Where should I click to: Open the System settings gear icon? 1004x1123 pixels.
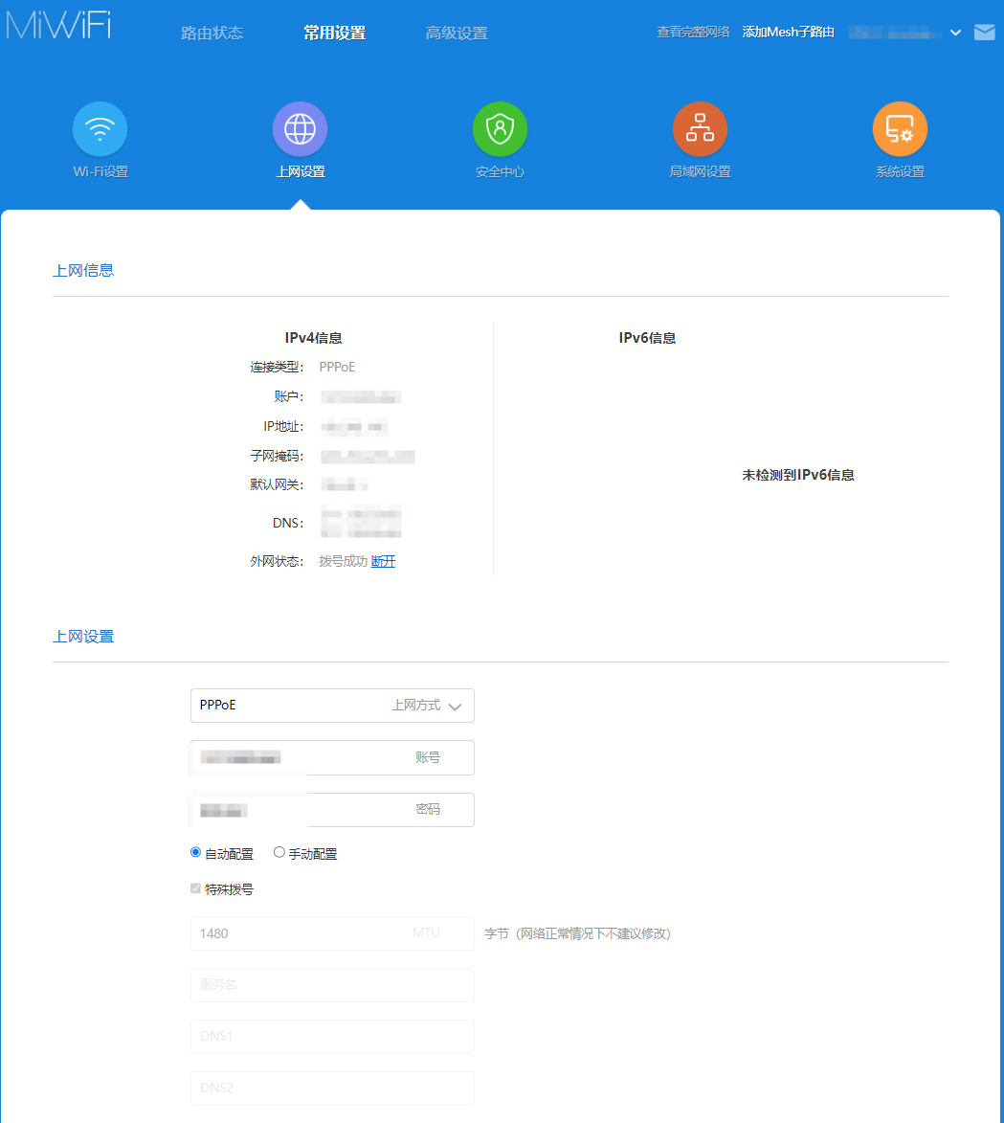click(x=900, y=129)
